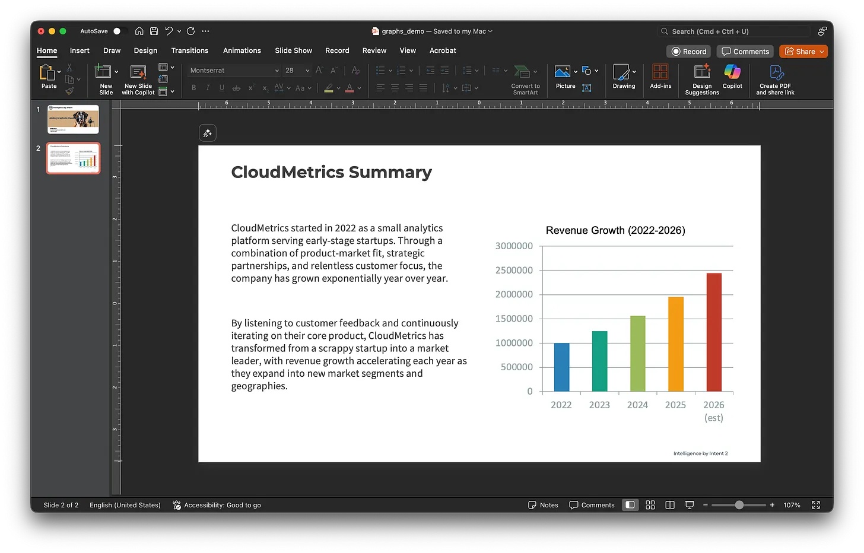Toggle Normal view button in status bar
Screen dimensions: 864x553
pyautogui.click(x=630, y=505)
